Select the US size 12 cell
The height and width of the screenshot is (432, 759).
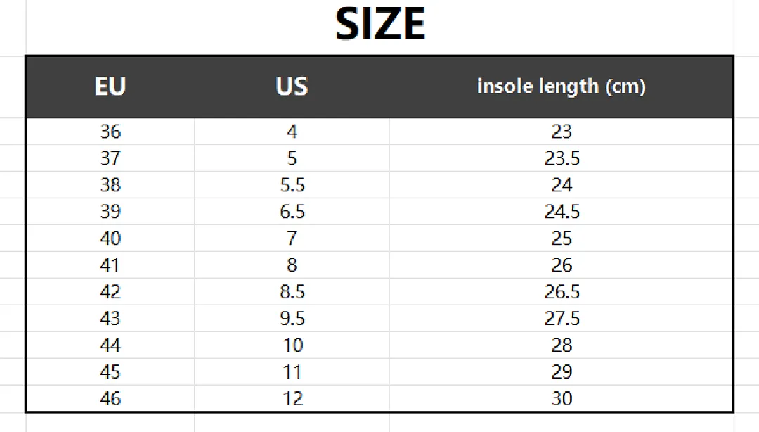[x=292, y=398]
